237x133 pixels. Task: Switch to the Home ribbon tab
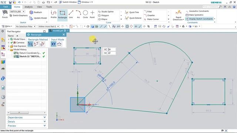click(x=17, y=7)
